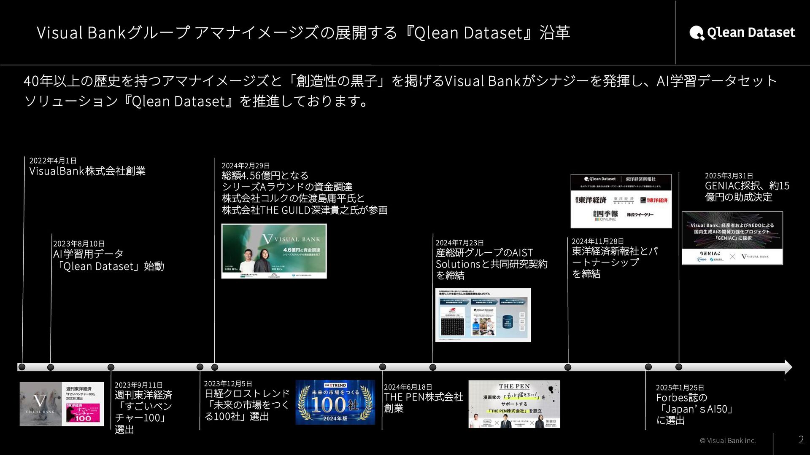The image size is (810, 455).
Task: Open the GENIAC adoption announcement image
Action: tap(732, 238)
